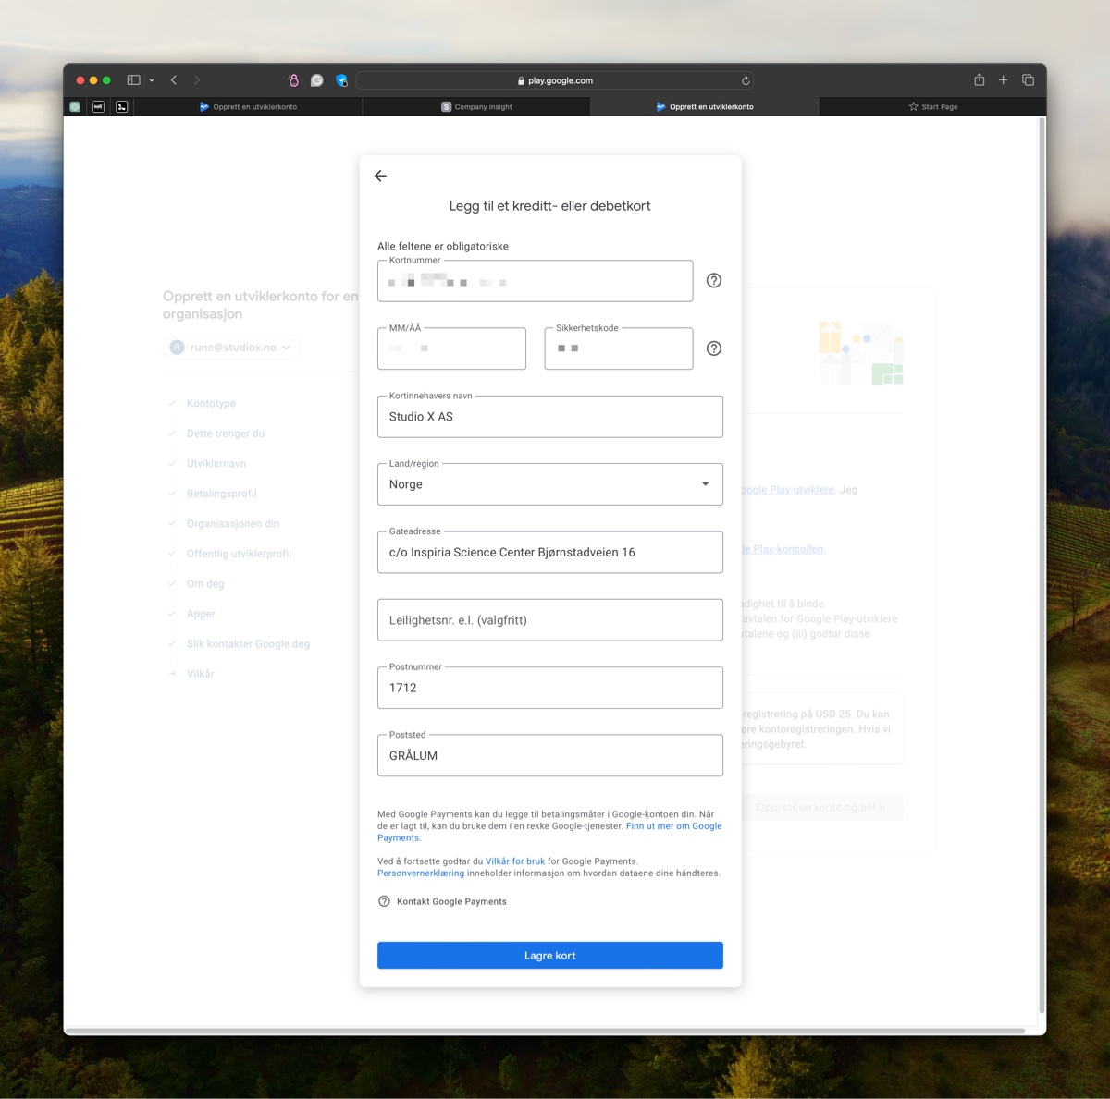Focus the Sikkerhetskode field

pos(618,348)
